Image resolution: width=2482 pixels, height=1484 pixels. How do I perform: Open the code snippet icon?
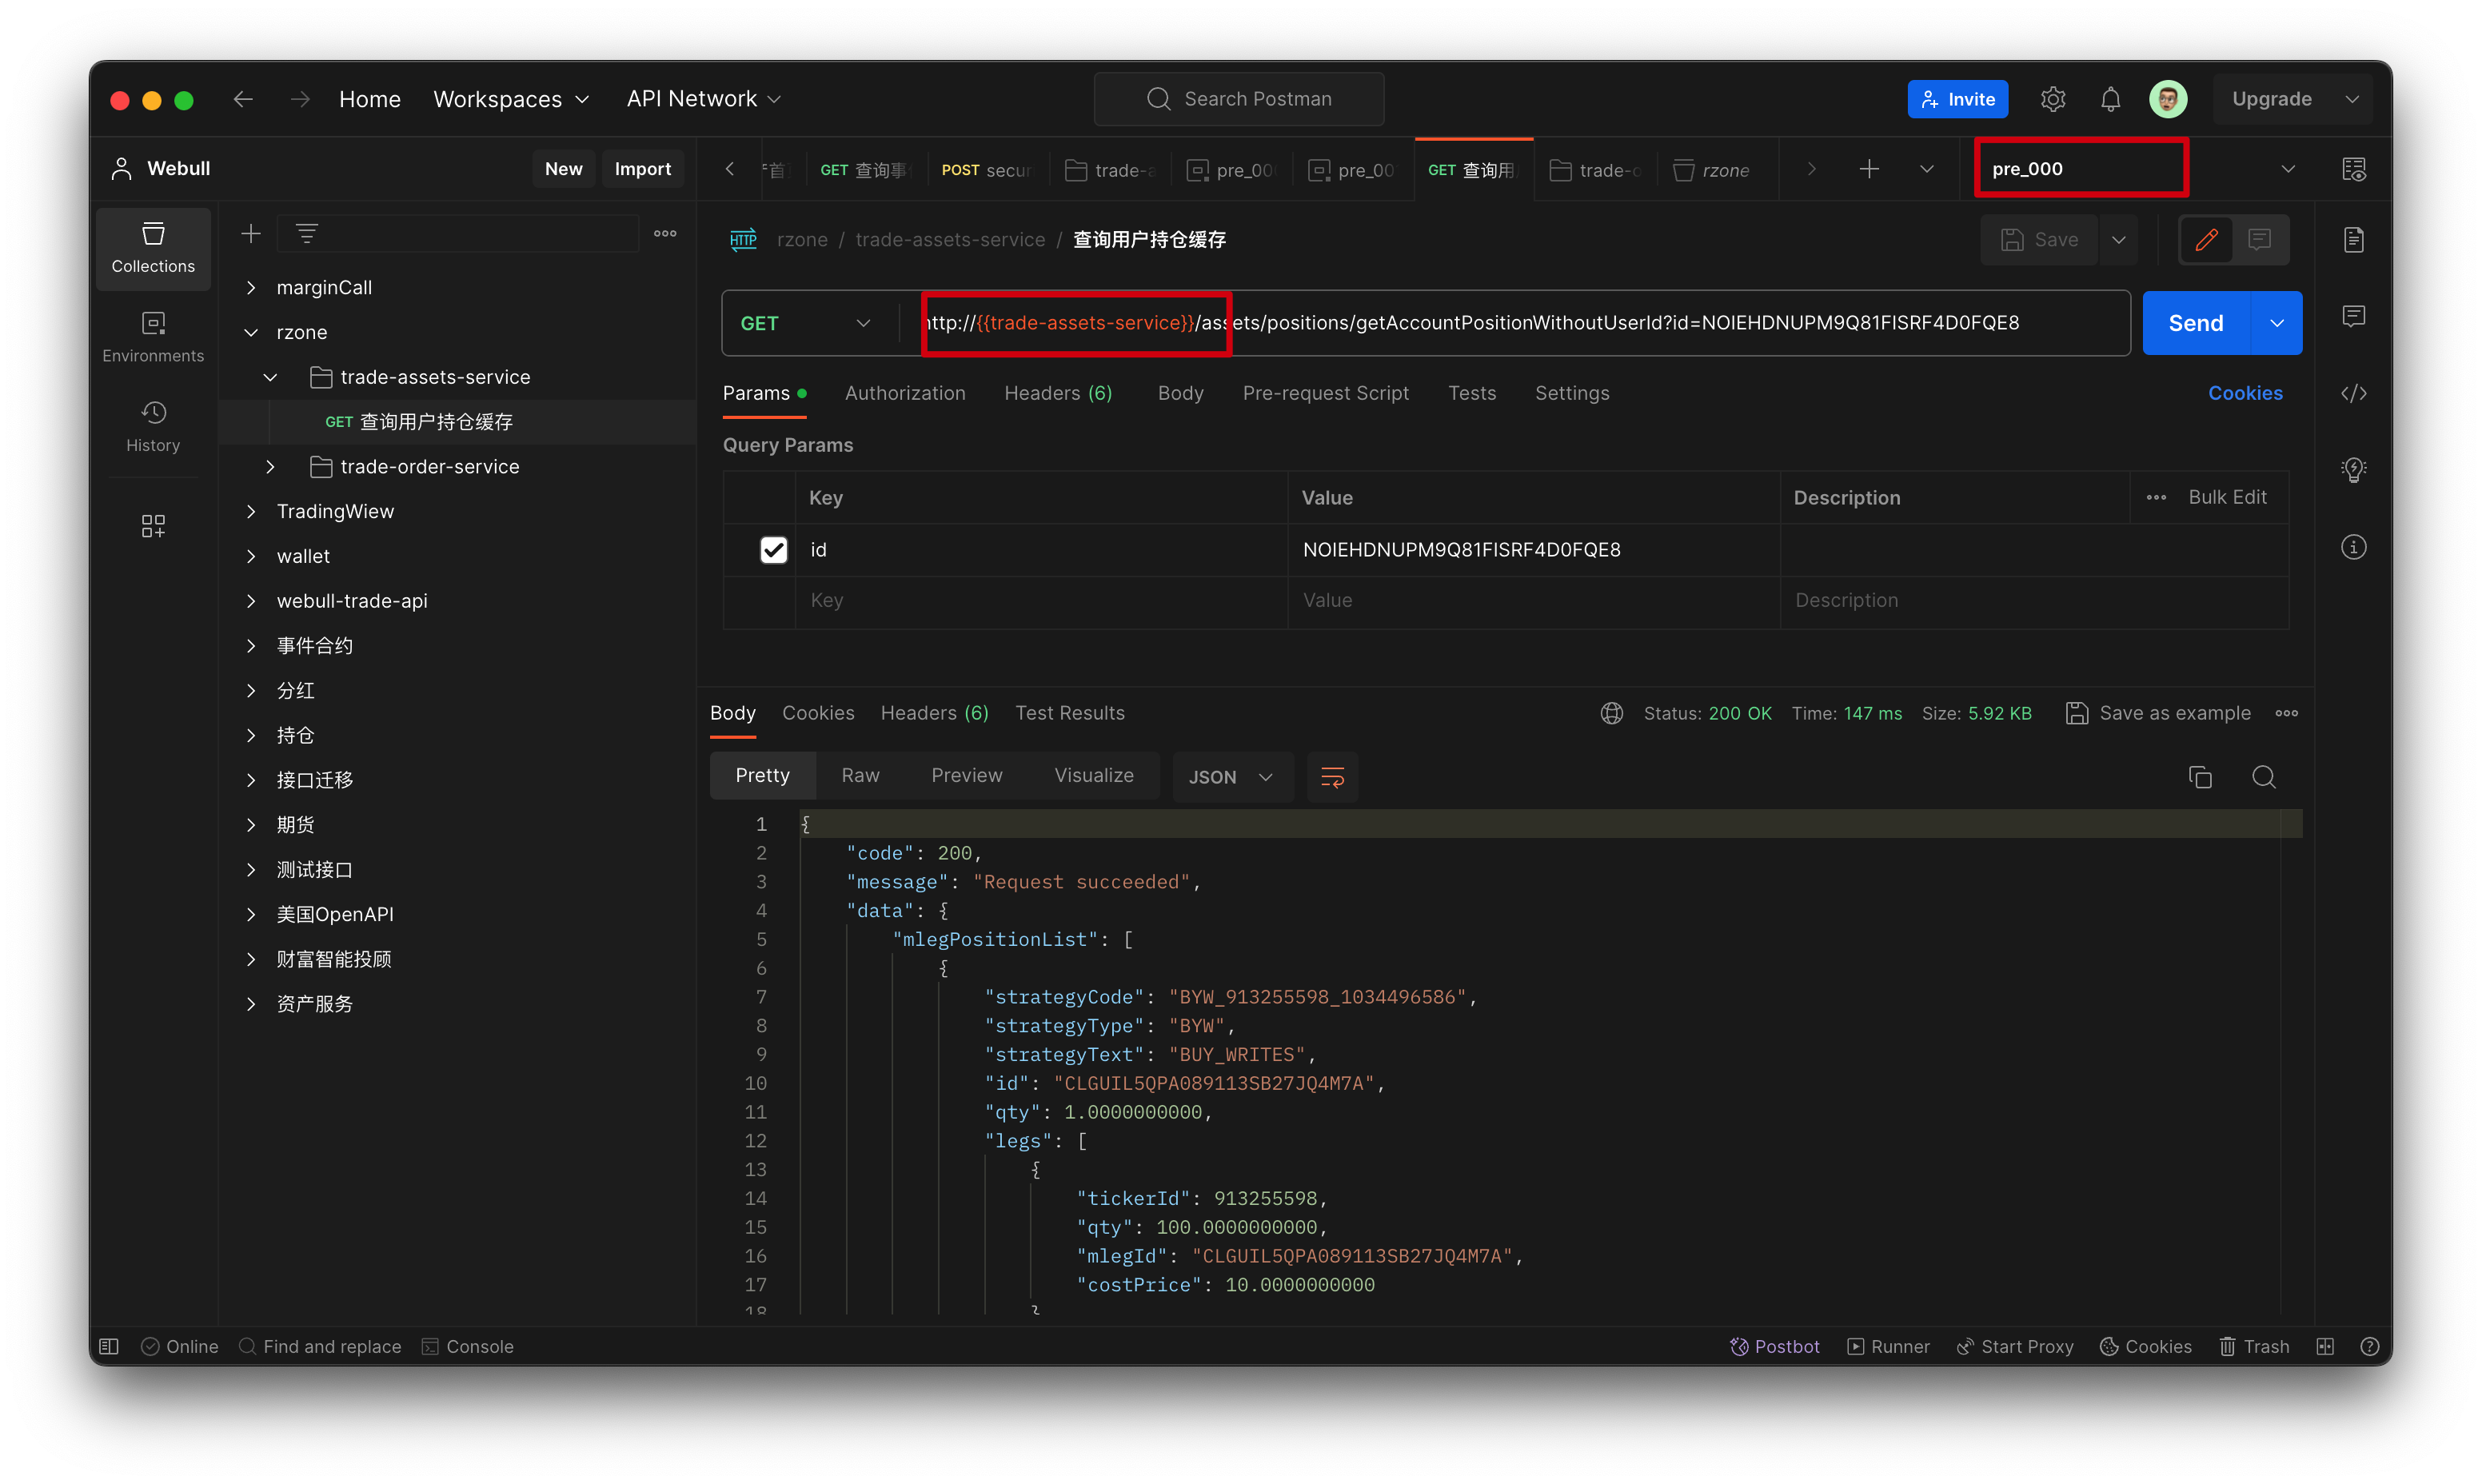[x=2354, y=393]
